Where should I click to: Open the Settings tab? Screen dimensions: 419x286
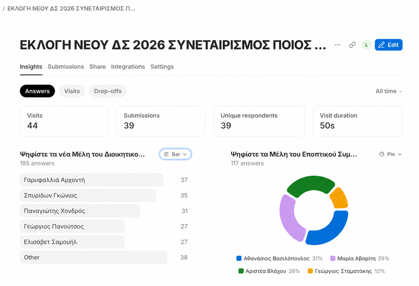162,67
